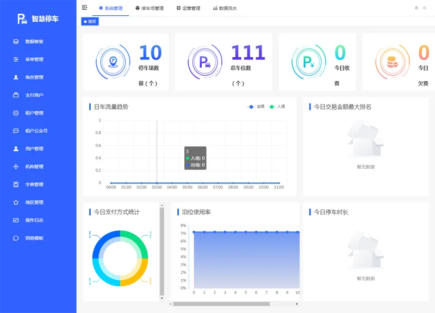
Task: Click the 总车位数 parking car icon
Action: click(205, 62)
